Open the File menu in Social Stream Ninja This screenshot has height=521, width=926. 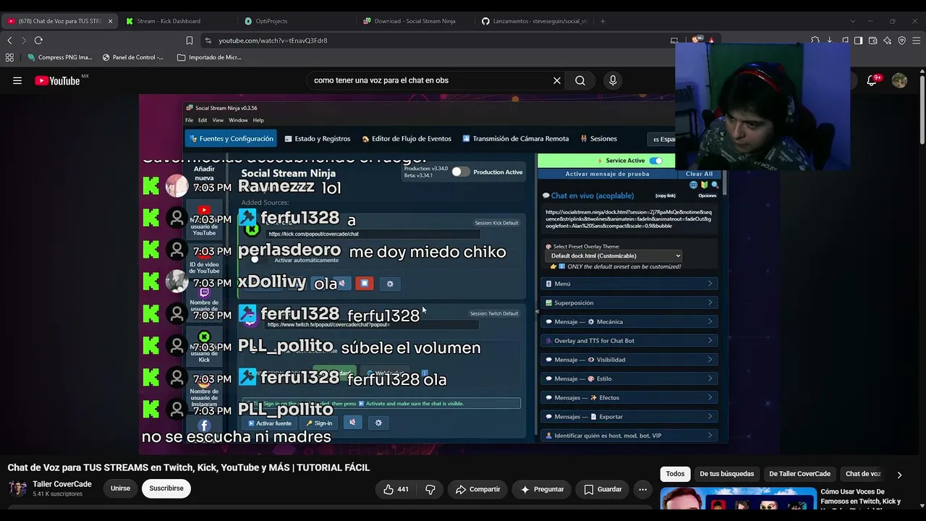click(x=189, y=120)
